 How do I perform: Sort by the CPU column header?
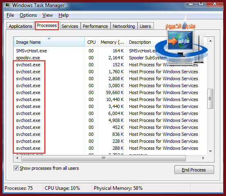pos(91,42)
